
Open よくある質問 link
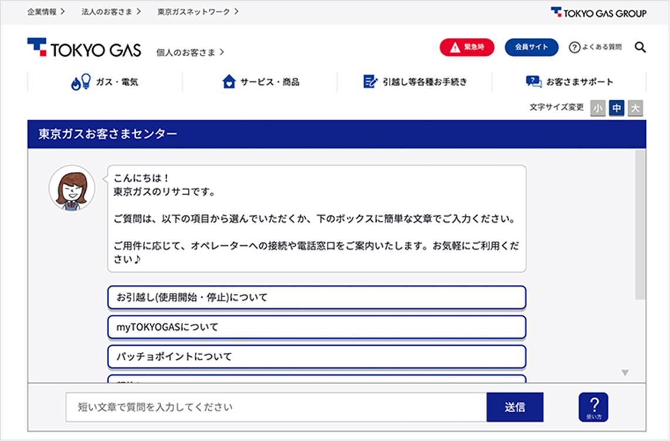(x=595, y=48)
